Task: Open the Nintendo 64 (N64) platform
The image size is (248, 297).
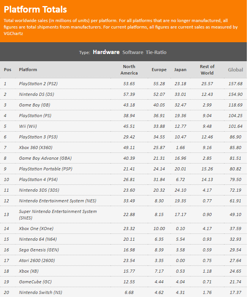Action: coord(38,239)
